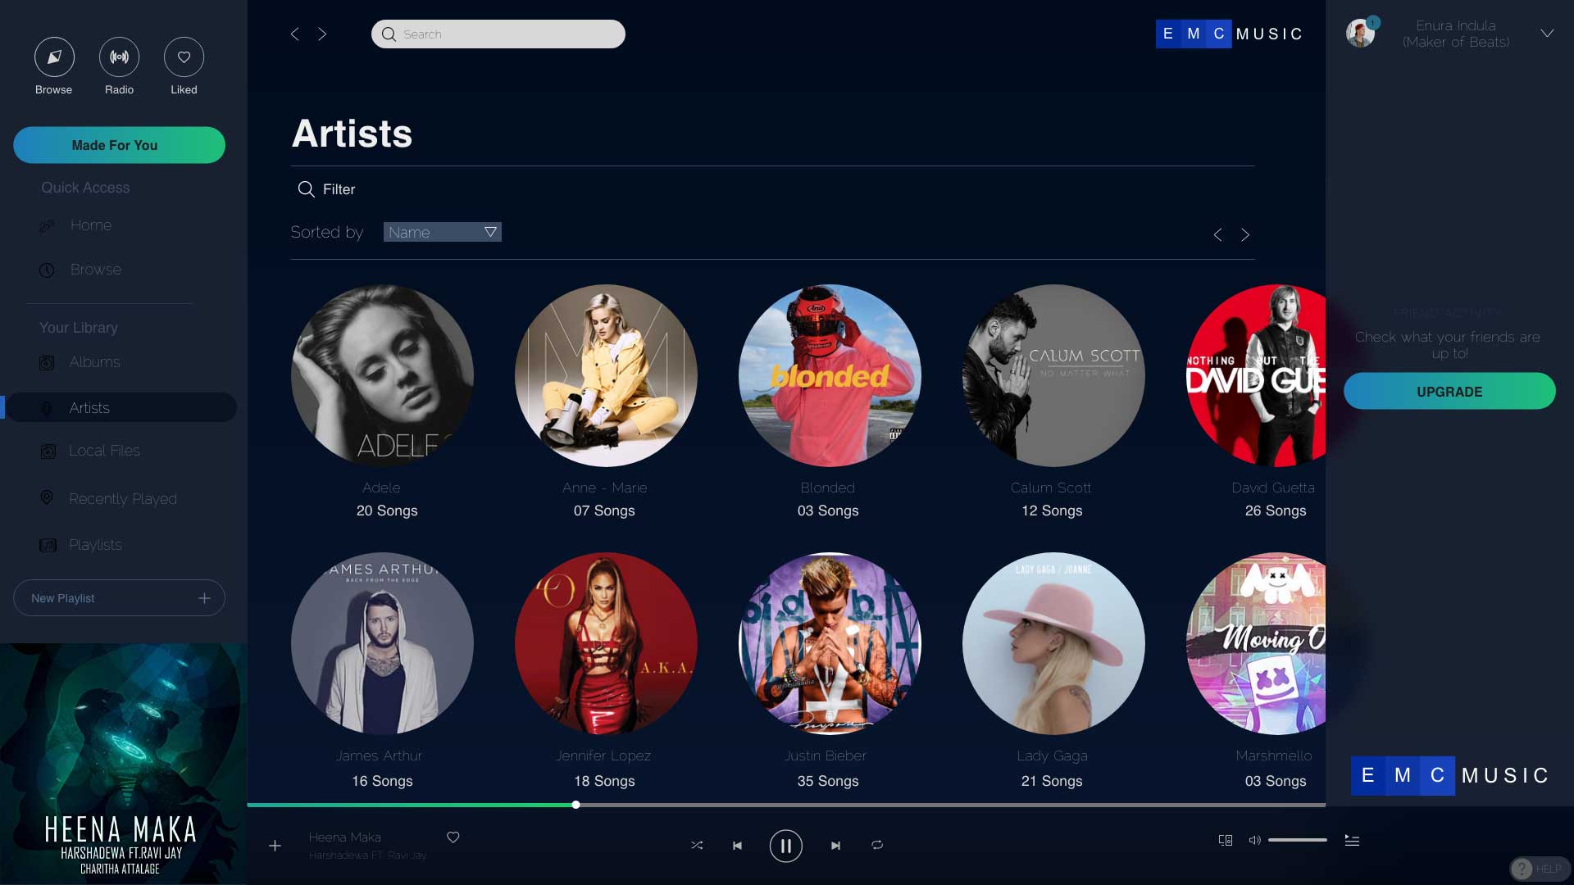Pause the current song
Viewport: 1574px width, 885px height.
tap(785, 846)
